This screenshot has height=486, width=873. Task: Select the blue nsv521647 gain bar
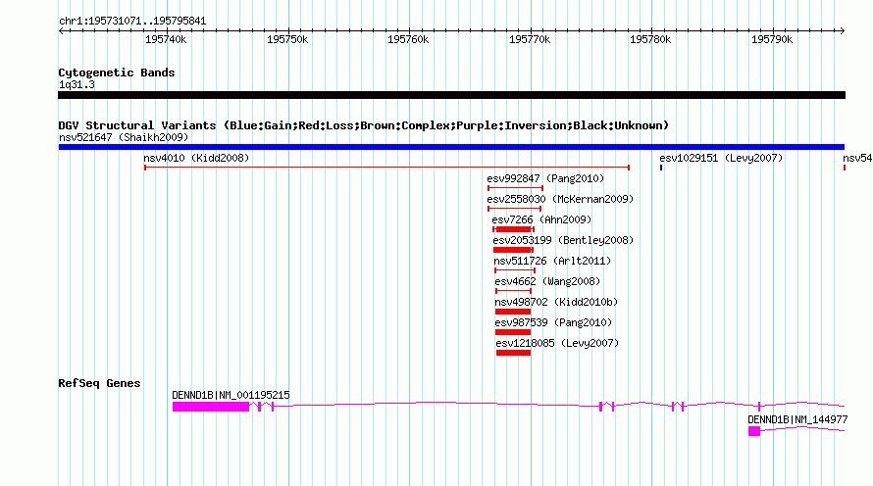[x=451, y=147]
